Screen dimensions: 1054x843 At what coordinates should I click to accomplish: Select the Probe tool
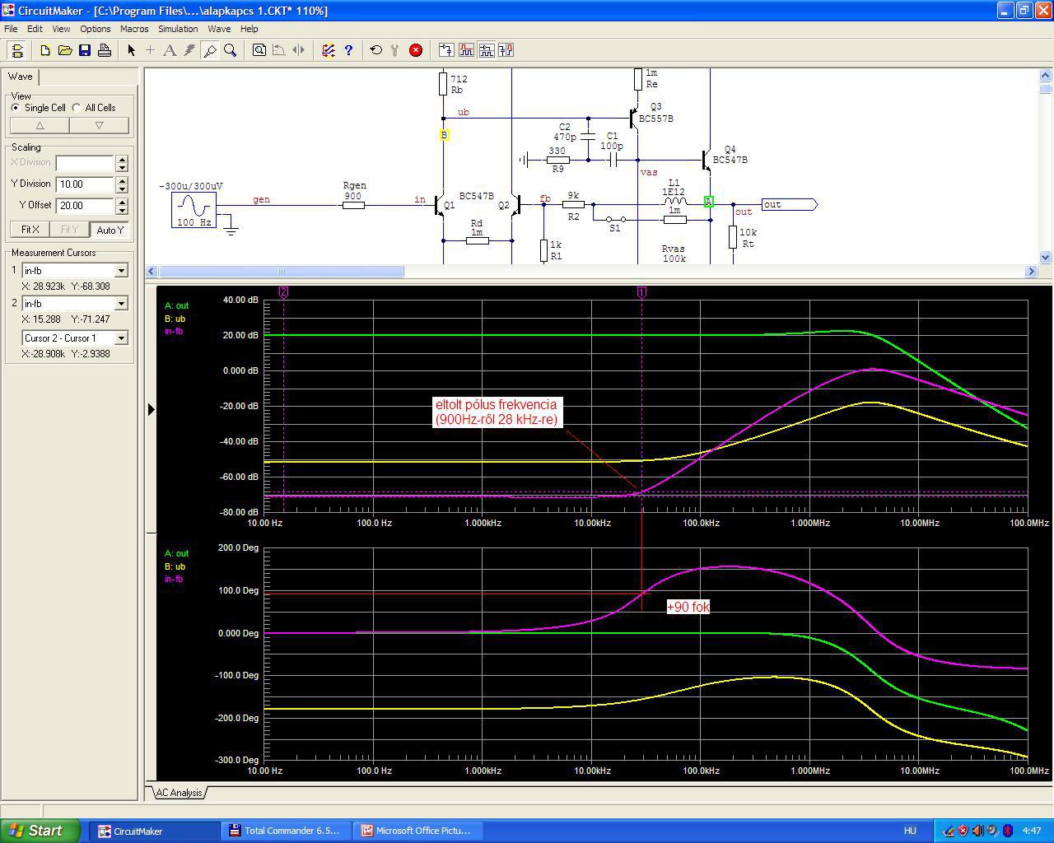click(x=210, y=50)
